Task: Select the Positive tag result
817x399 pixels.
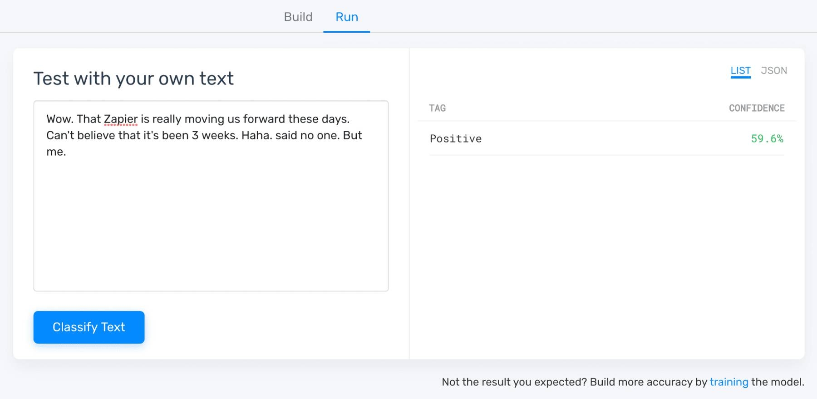Action: tap(456, 139)
